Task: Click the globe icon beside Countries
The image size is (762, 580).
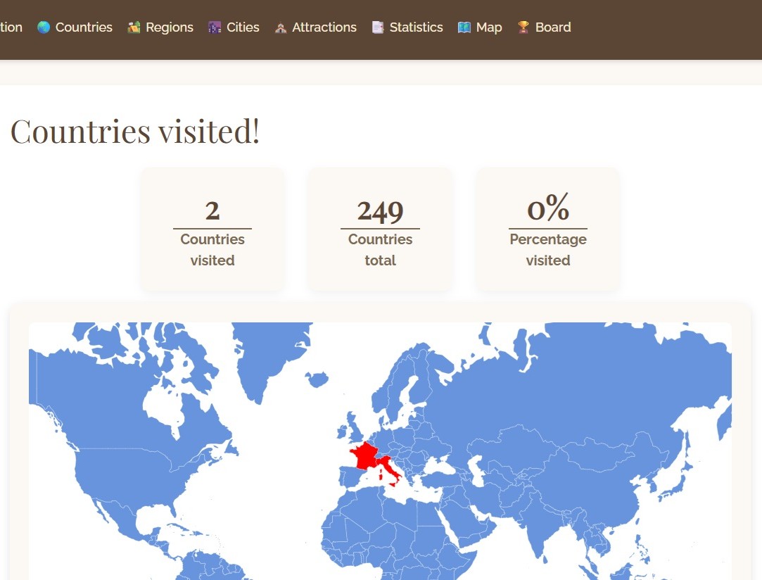Action: click(44, 27)
